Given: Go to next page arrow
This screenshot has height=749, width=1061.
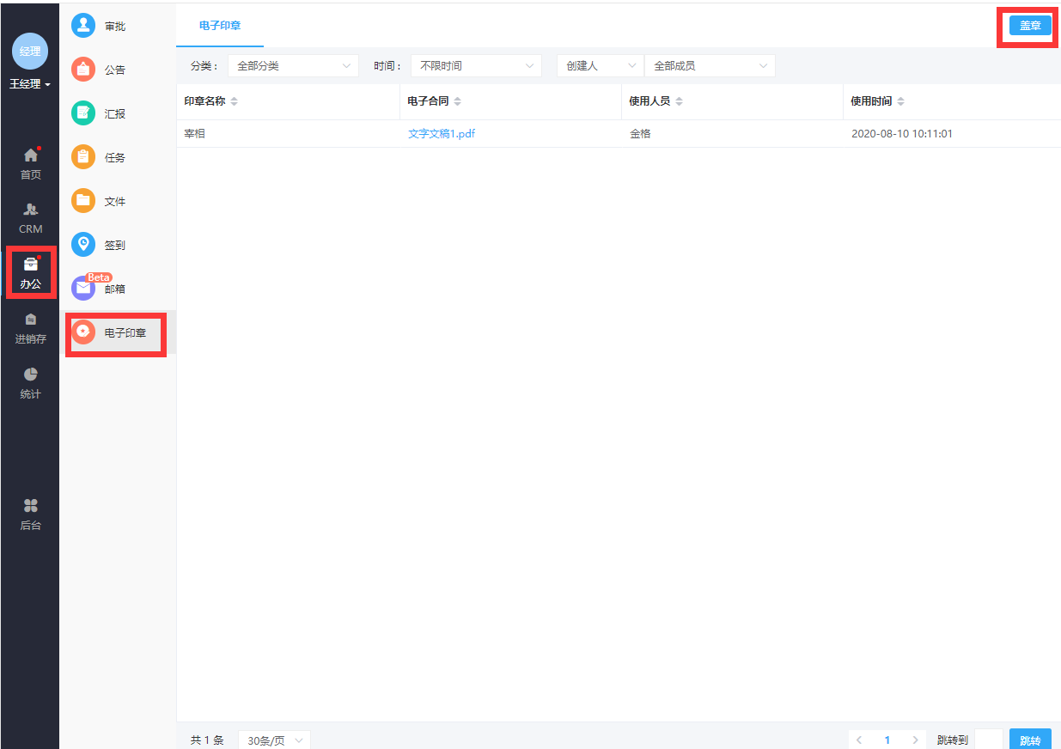Looking at the screenshot, I should [916, 740].
